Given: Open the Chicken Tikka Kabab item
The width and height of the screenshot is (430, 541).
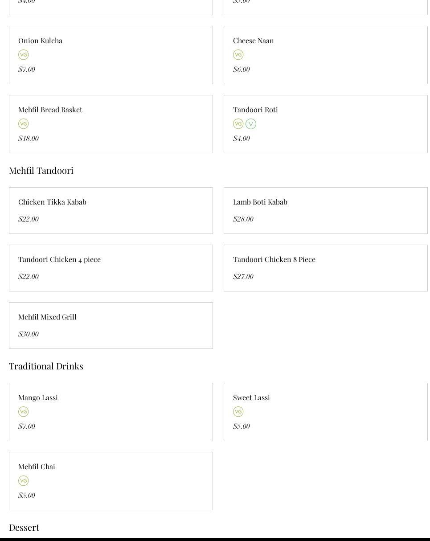Looking at the screenshot, I should pos(111,210).
